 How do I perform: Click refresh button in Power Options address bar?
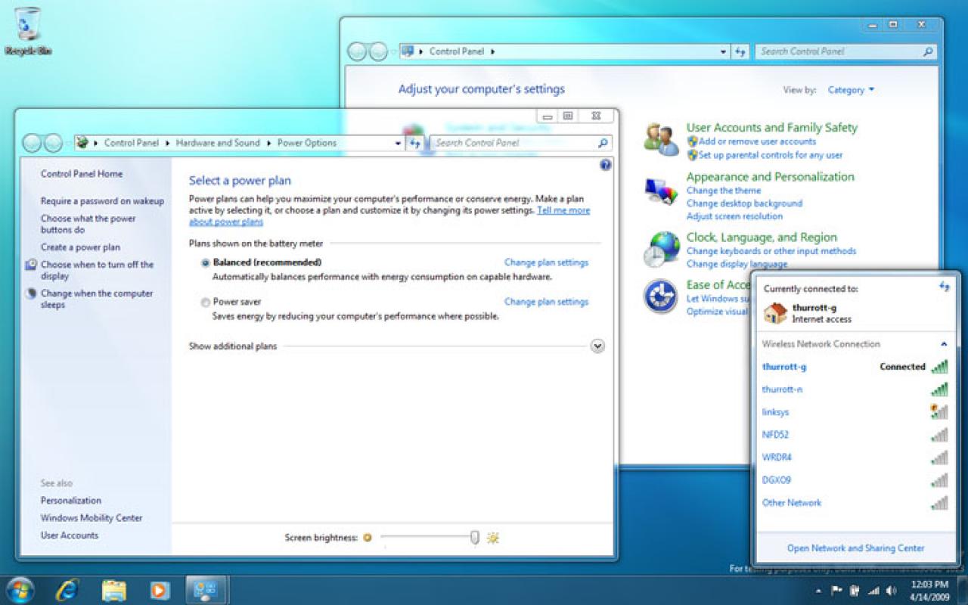coord(414,143)
